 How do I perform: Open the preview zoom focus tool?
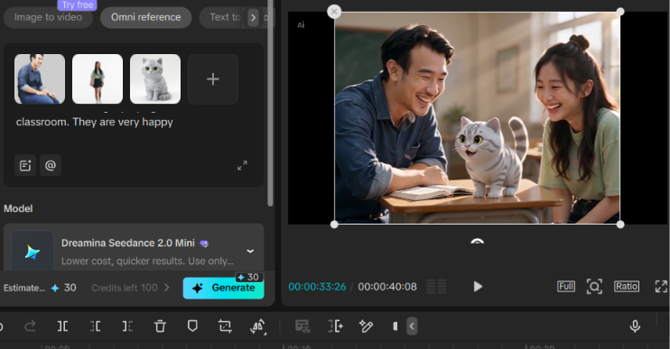coord(594,286)
